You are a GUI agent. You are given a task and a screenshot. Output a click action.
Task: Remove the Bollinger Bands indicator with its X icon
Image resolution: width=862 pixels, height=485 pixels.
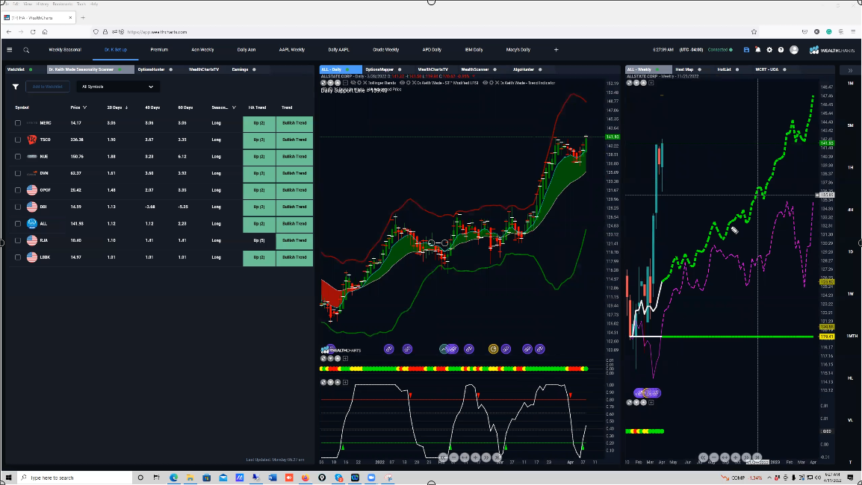(365, 83)
